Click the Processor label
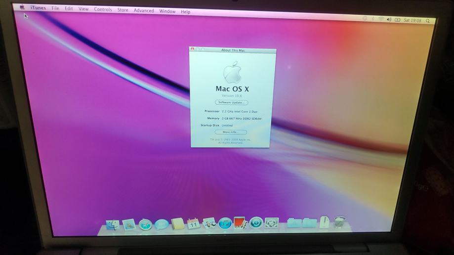 click(212, 111)
